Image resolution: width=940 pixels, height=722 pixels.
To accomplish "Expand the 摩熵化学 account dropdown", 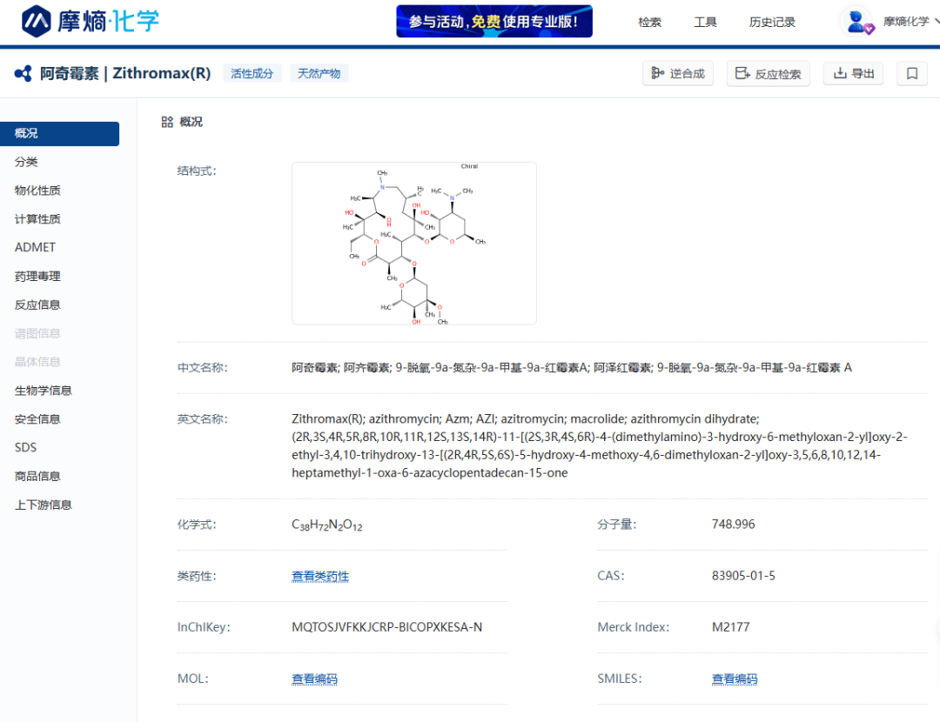I will tap(910, 22).
